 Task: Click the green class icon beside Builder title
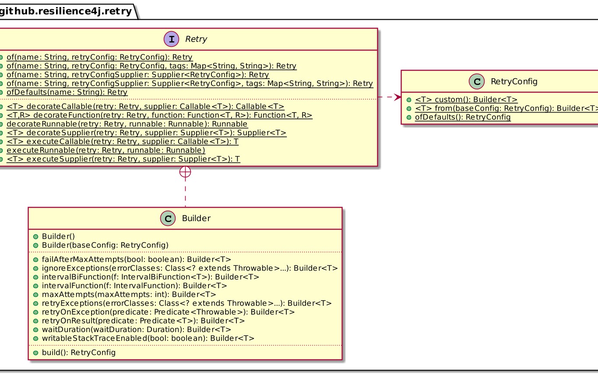click(x=168, y=218)
